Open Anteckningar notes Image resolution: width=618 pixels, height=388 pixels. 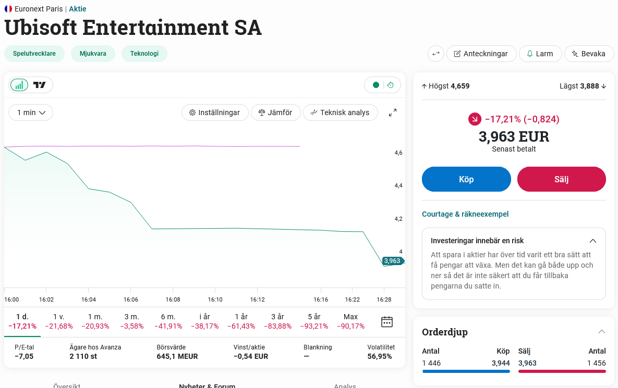click(x=481, y=54)
